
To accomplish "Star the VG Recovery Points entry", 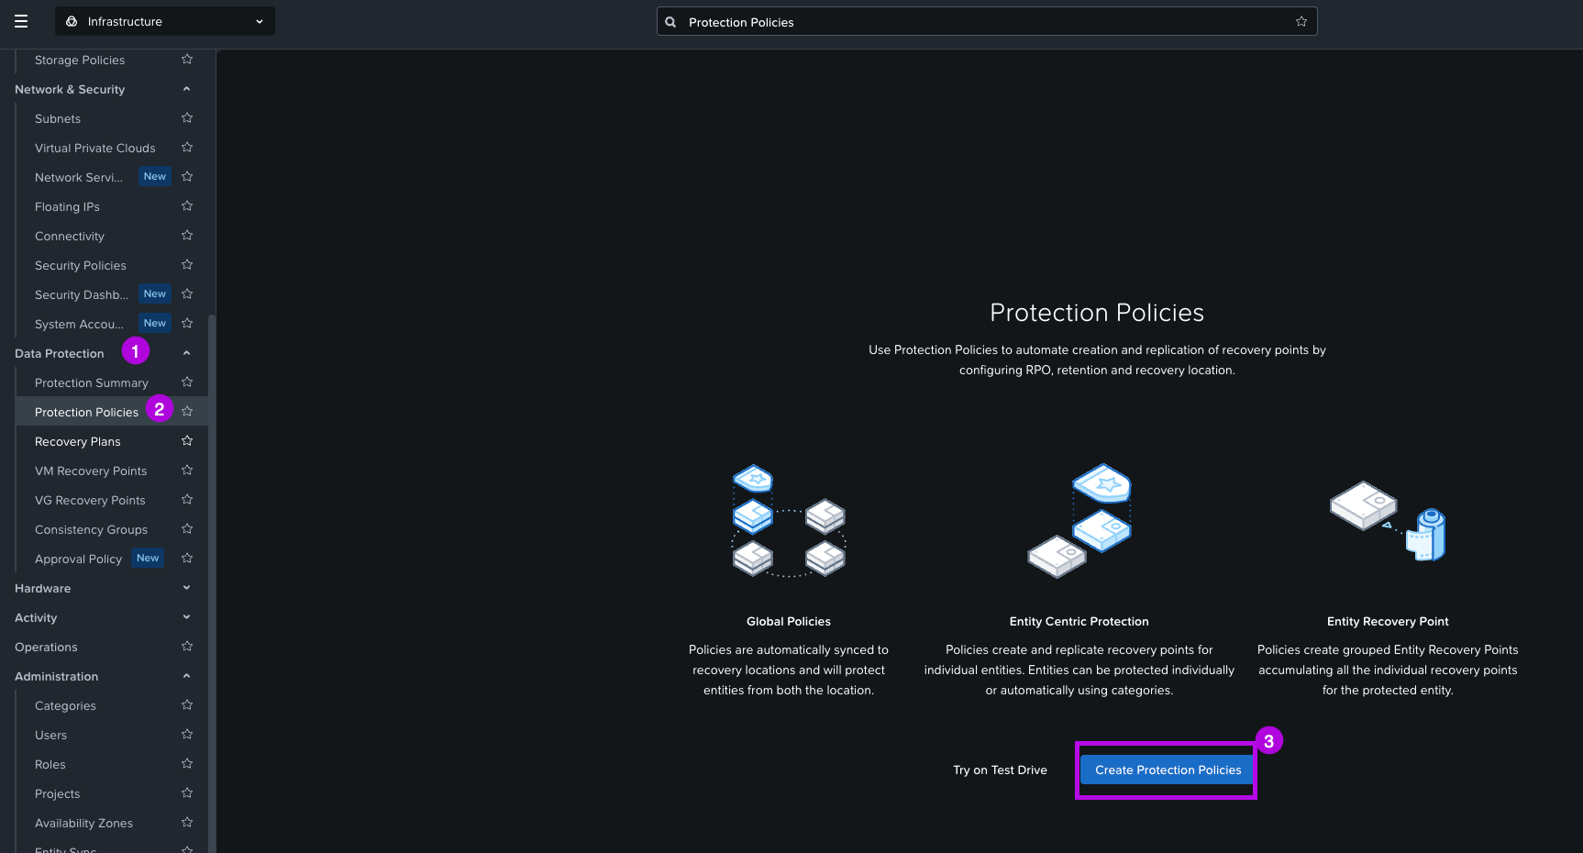I will pos(187,500).
